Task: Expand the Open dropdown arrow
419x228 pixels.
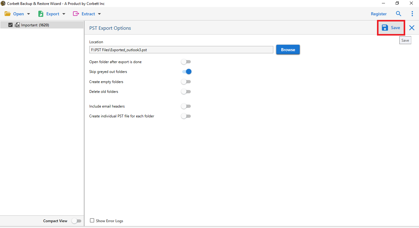Action: 29,14
